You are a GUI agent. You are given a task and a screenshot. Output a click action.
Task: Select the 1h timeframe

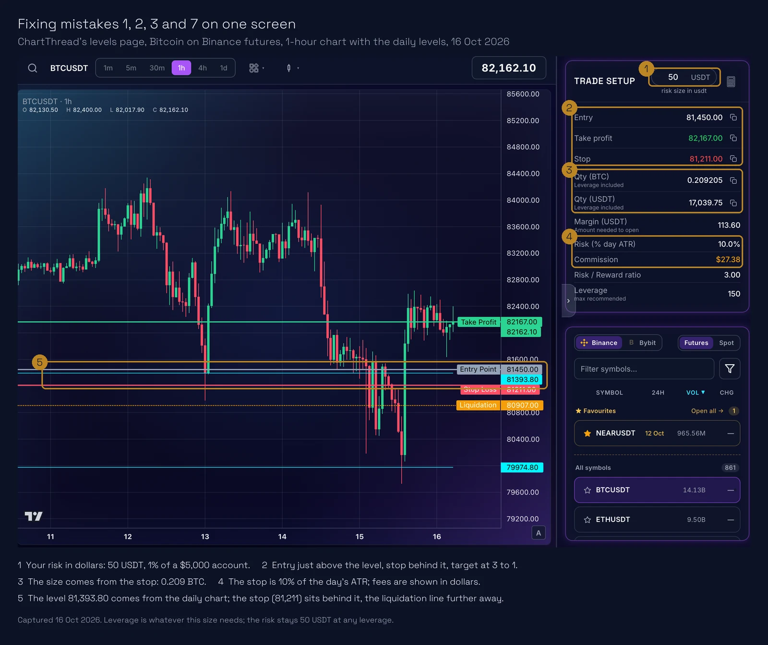(x=181, y=68)
